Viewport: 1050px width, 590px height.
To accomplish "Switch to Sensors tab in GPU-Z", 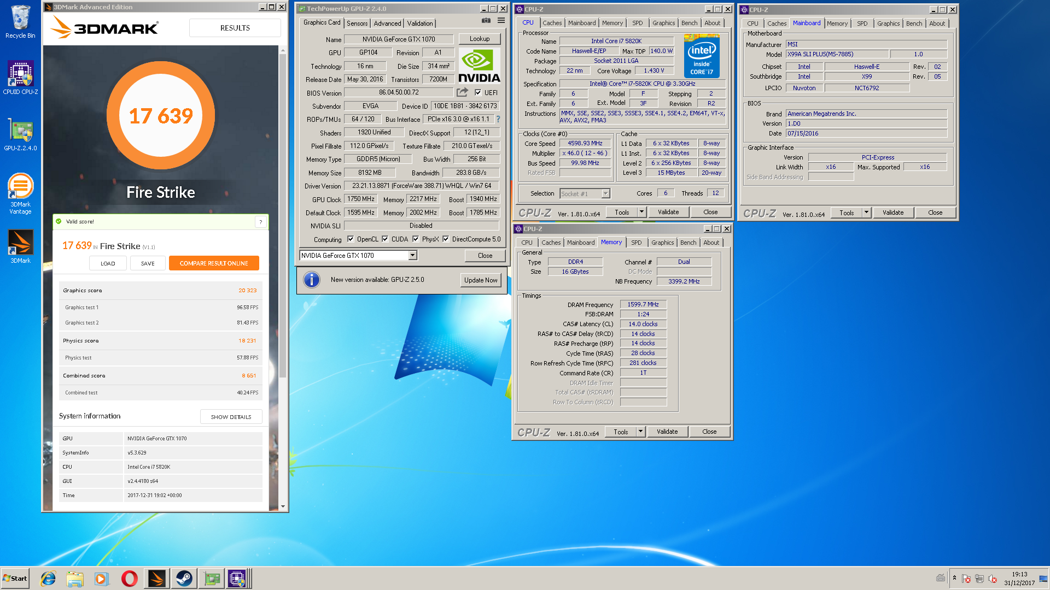I will [x=357, y=23].
